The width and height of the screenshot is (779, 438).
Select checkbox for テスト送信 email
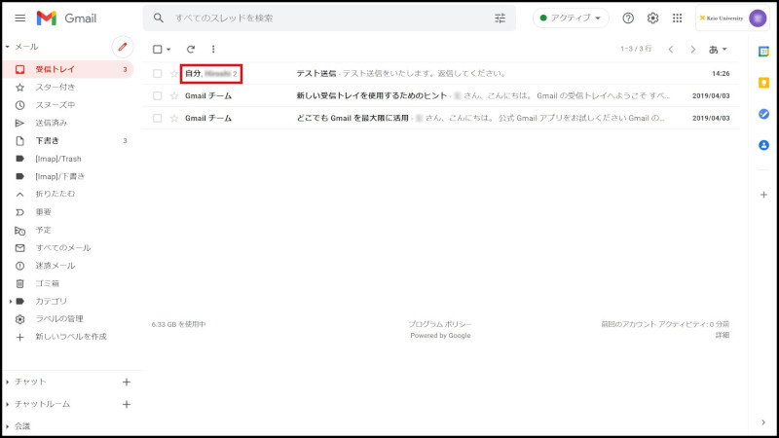[x=158, y=74]
